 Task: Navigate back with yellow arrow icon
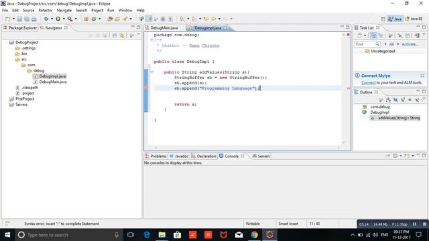213,19
